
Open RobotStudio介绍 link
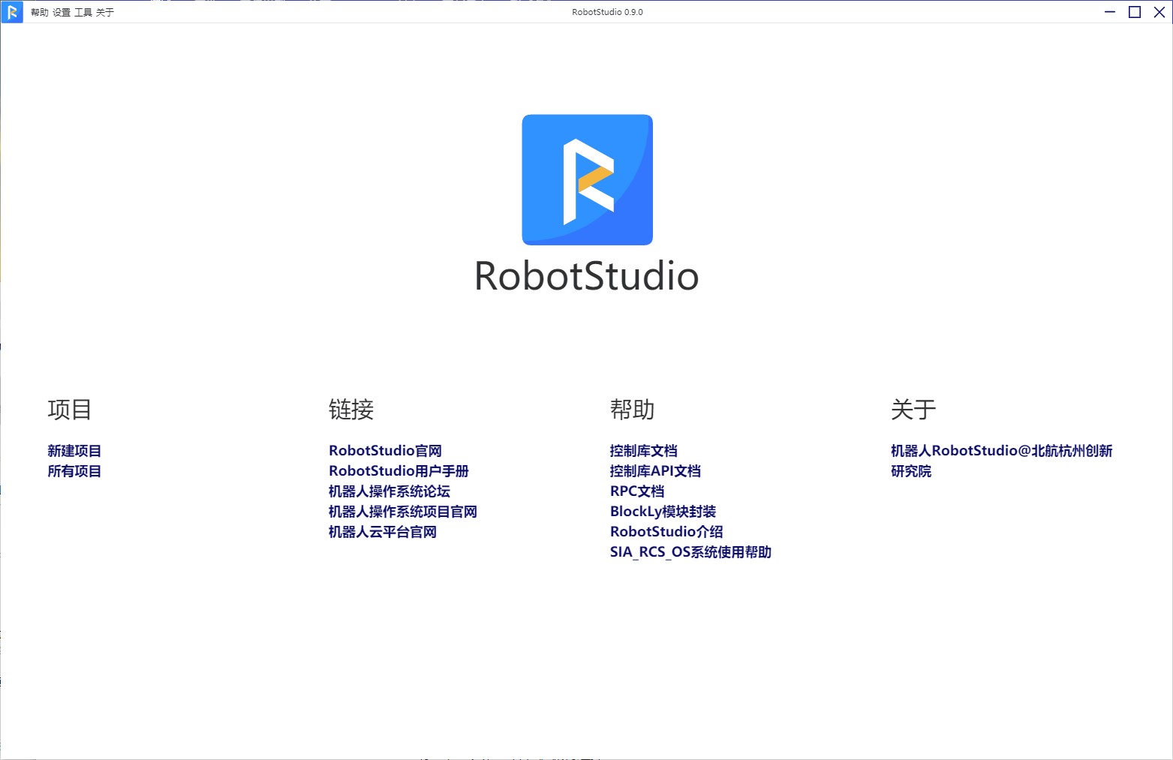(x=666, y=532)
